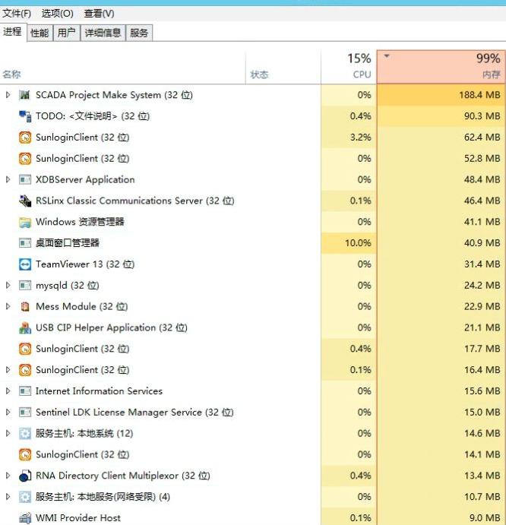Switch to the 服务 tab
This screenshot has height=525, width=506.
139,33
